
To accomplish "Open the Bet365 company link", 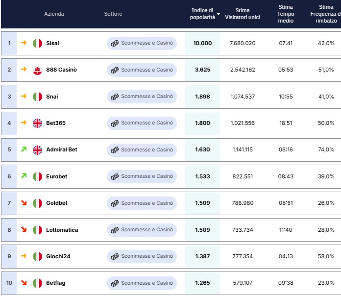I will pyautogui.click(x=56, y=123).
